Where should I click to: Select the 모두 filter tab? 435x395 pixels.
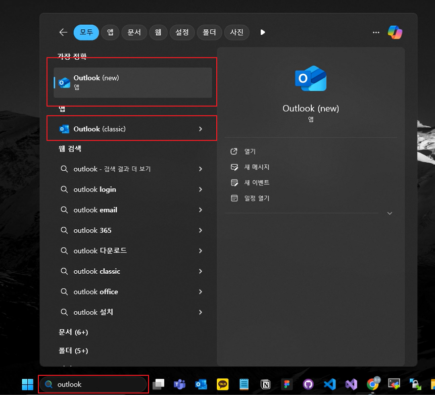[x=86, y=32]
